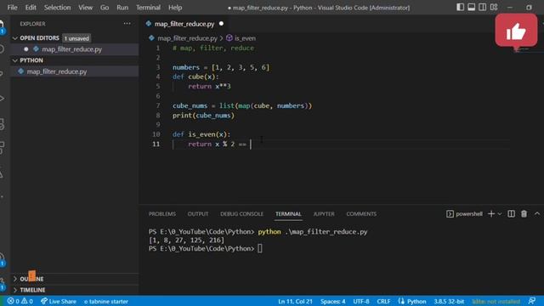Split the terminal
The width and height of the screenshot is (544, 306).
(511, 214)
